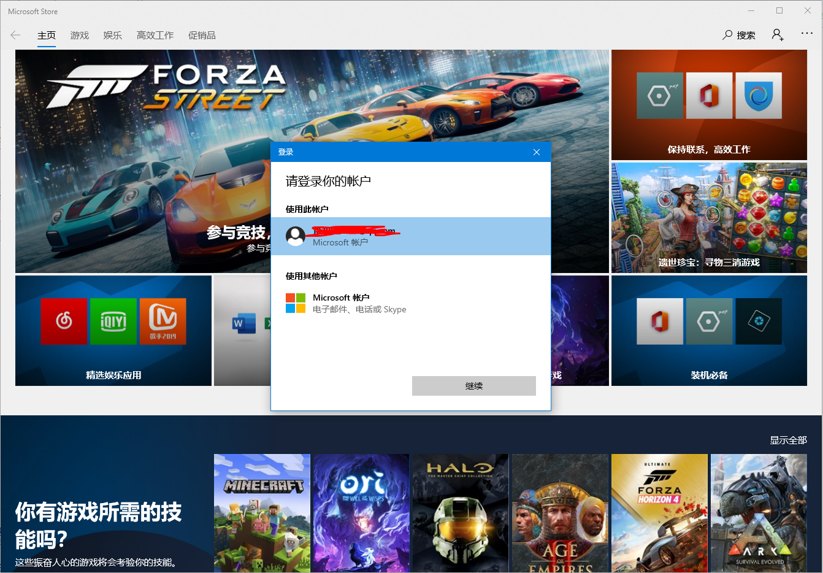Screen dimensions: 823x573
Task: Open the hexagon app icon in 装机必备 tile
Action: pos(710,321)
